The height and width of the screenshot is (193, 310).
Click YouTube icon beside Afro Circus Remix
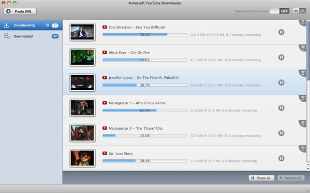(x=105, y=103)
